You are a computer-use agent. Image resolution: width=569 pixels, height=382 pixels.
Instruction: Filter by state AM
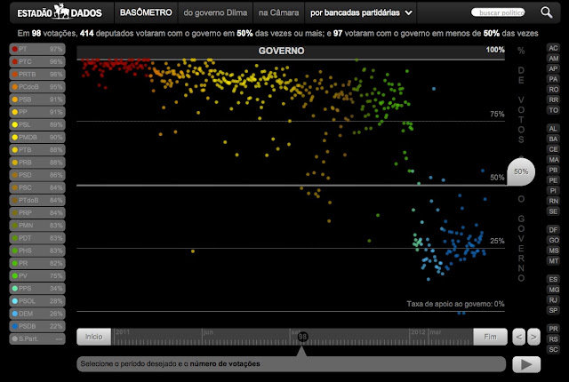point(553,59)
